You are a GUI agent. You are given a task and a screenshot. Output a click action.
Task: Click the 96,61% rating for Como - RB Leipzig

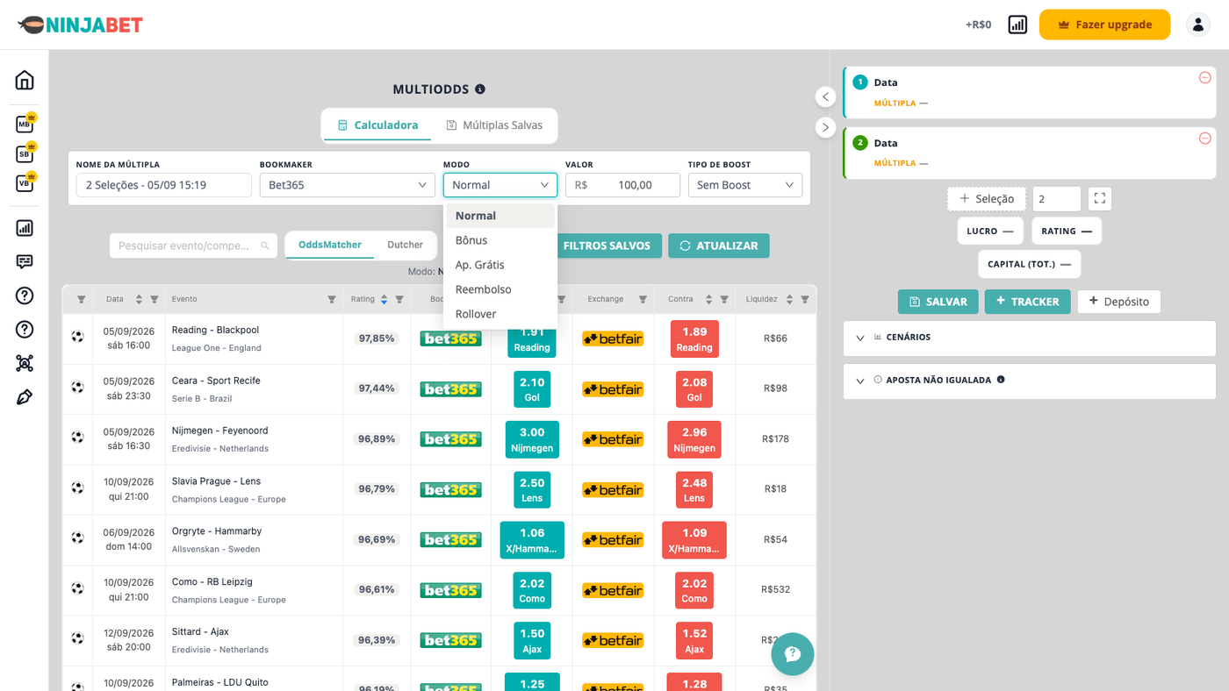377,589
